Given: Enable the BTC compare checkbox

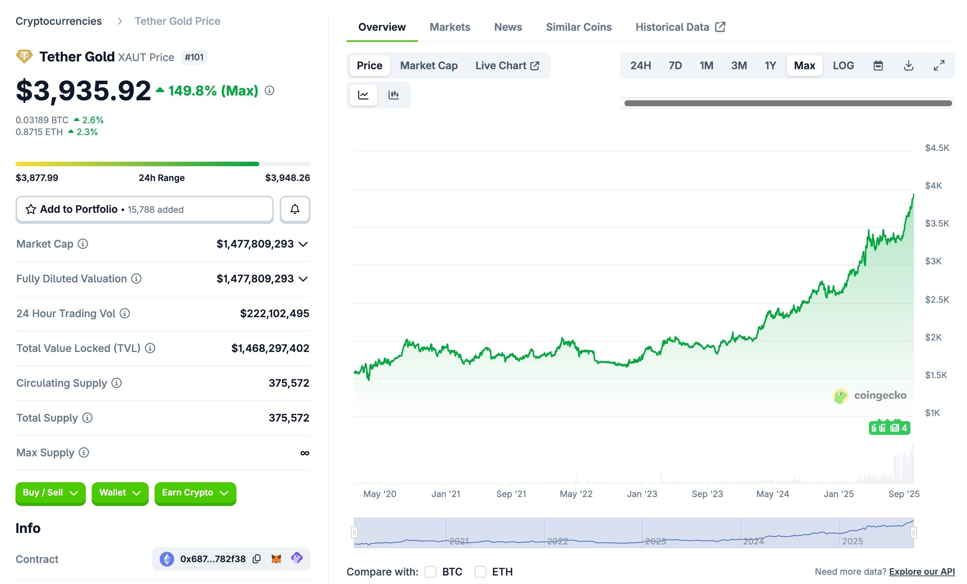Looking at the screenshot, I should (431, 572).
